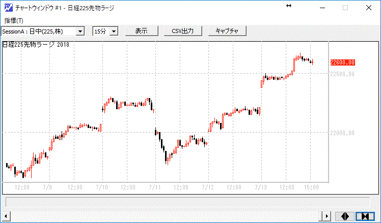Click the 15:00 time axis label
381x223 pixels.
[311, 187]
